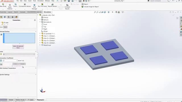Expand the Symbol Settings section
The width and height of the screenshot is (182, 102).
point(36,75)
